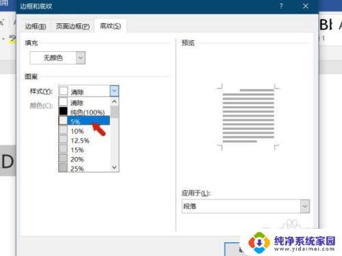Click the gray swatch beside 25%
This screenshot has width=342, height=256.
pyautogui.click(x=63, y=168)
